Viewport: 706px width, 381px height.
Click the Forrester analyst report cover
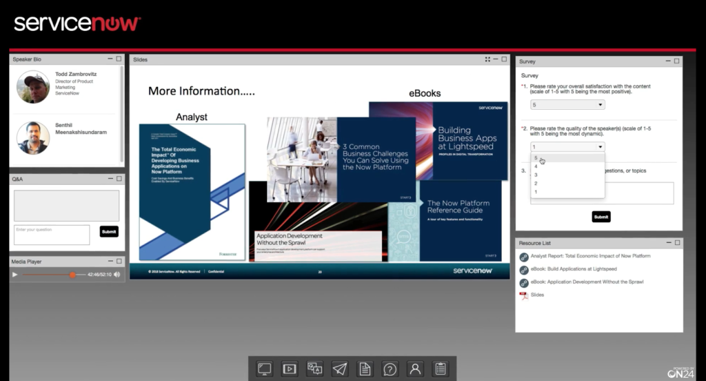click(192, 193)
